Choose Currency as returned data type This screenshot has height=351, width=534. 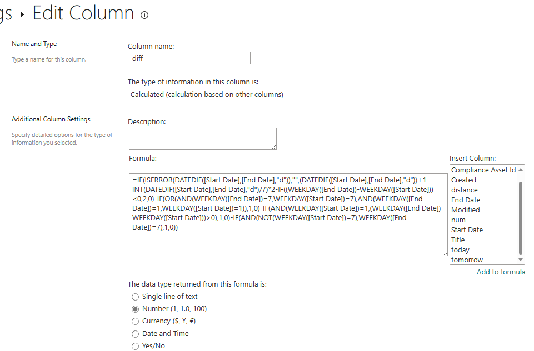[x=135, y=321]
